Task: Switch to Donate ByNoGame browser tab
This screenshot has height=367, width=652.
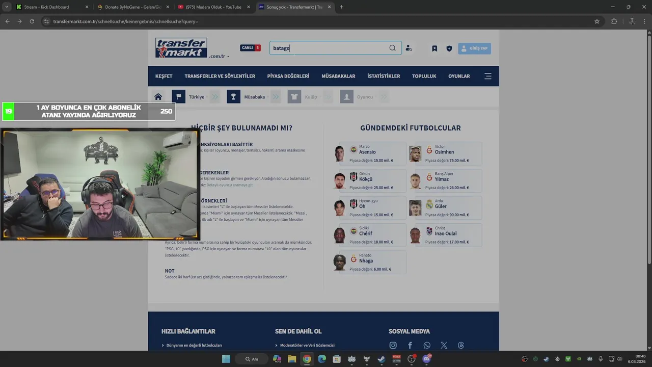Action: pyautogui.click(x=132, y=7)
